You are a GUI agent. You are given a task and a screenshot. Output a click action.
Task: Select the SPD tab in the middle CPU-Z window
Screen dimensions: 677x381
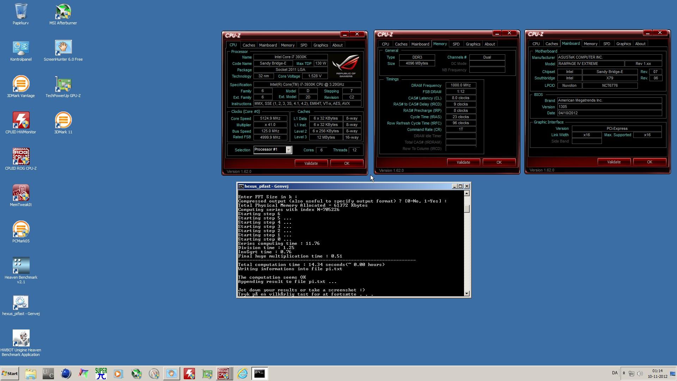[x=456, y=44]
